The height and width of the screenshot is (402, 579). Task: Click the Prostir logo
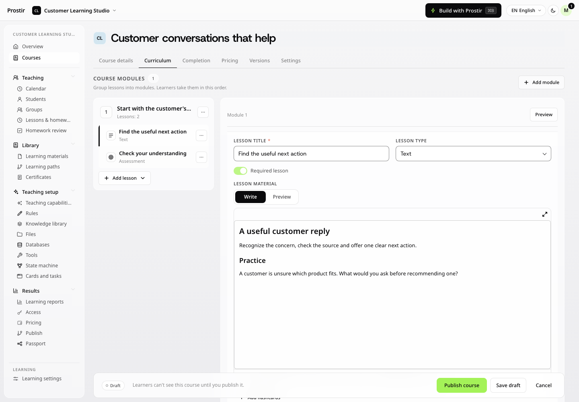pos(16,10)
